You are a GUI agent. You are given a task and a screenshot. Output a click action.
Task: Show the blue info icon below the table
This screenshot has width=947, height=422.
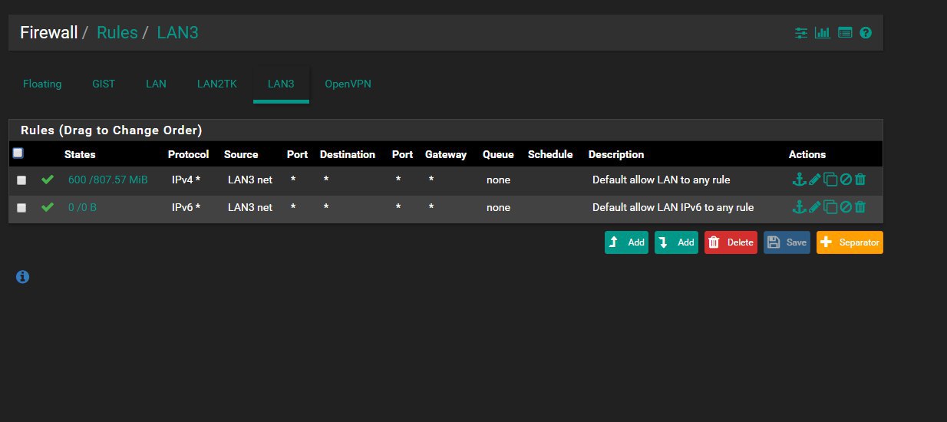22,277
